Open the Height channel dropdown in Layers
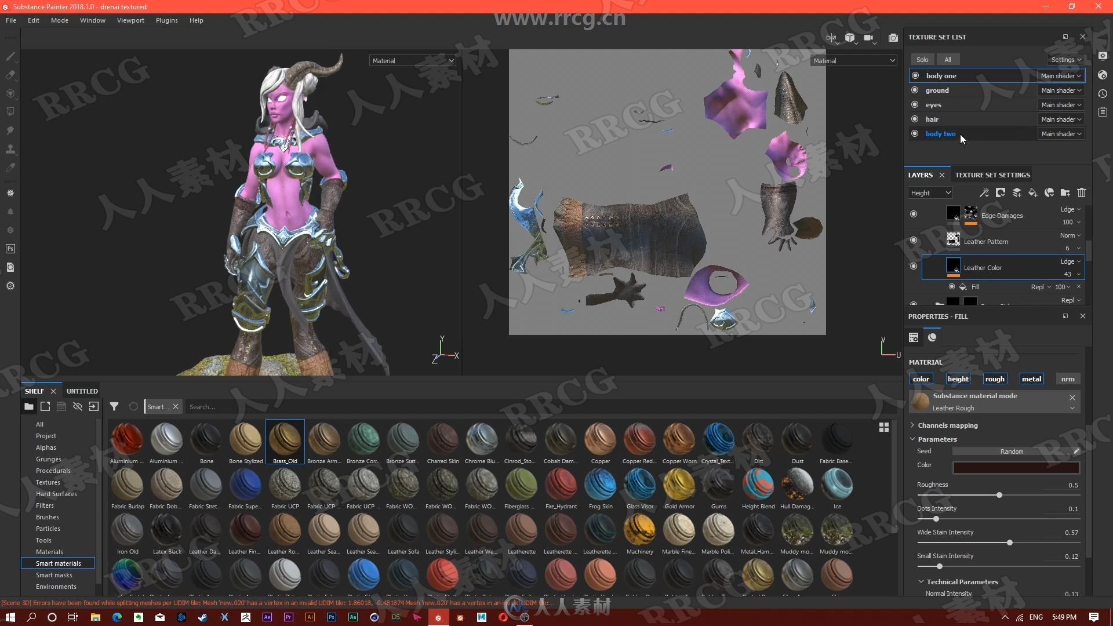This screenshot has width=1113, height=626. point(930,192)
